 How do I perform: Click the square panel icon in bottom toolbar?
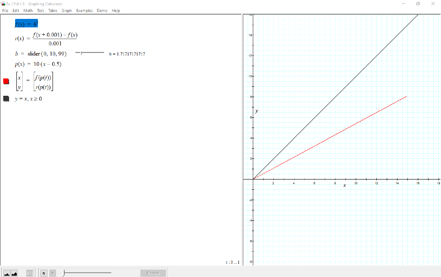29,273
